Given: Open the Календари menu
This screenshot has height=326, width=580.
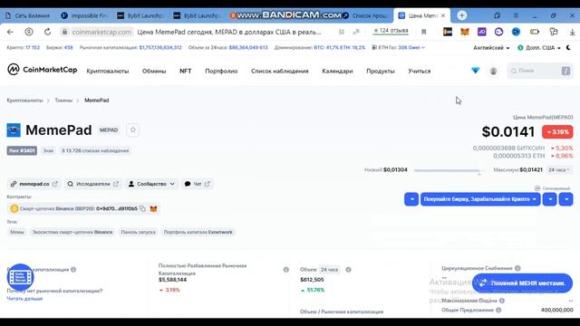Looking at the screenshot, I should pos(337,71).
